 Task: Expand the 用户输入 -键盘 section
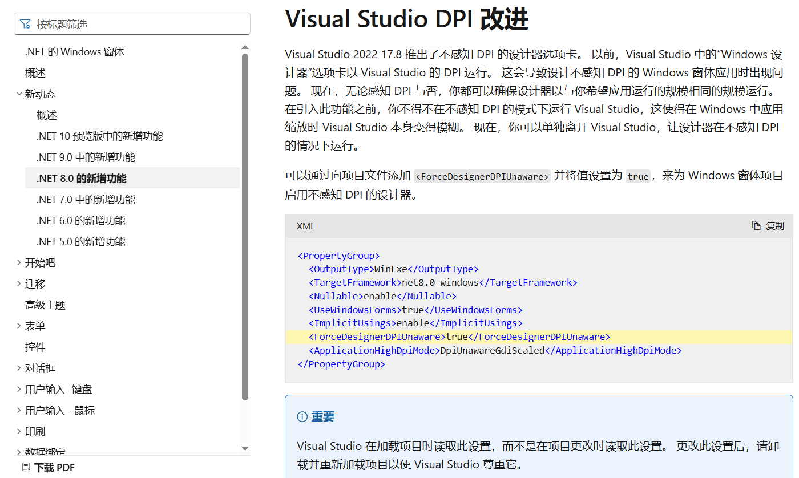coord(19,389)
